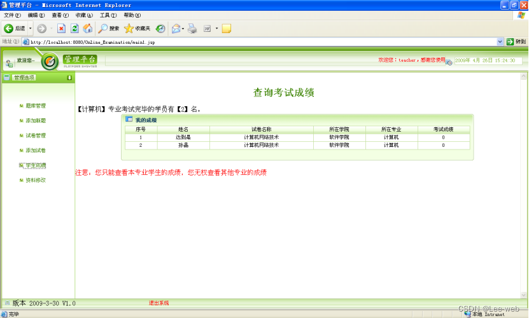Open the Search (搜索) toolbar button
Viewport: 529px width, 318px height.
[108, 29]
